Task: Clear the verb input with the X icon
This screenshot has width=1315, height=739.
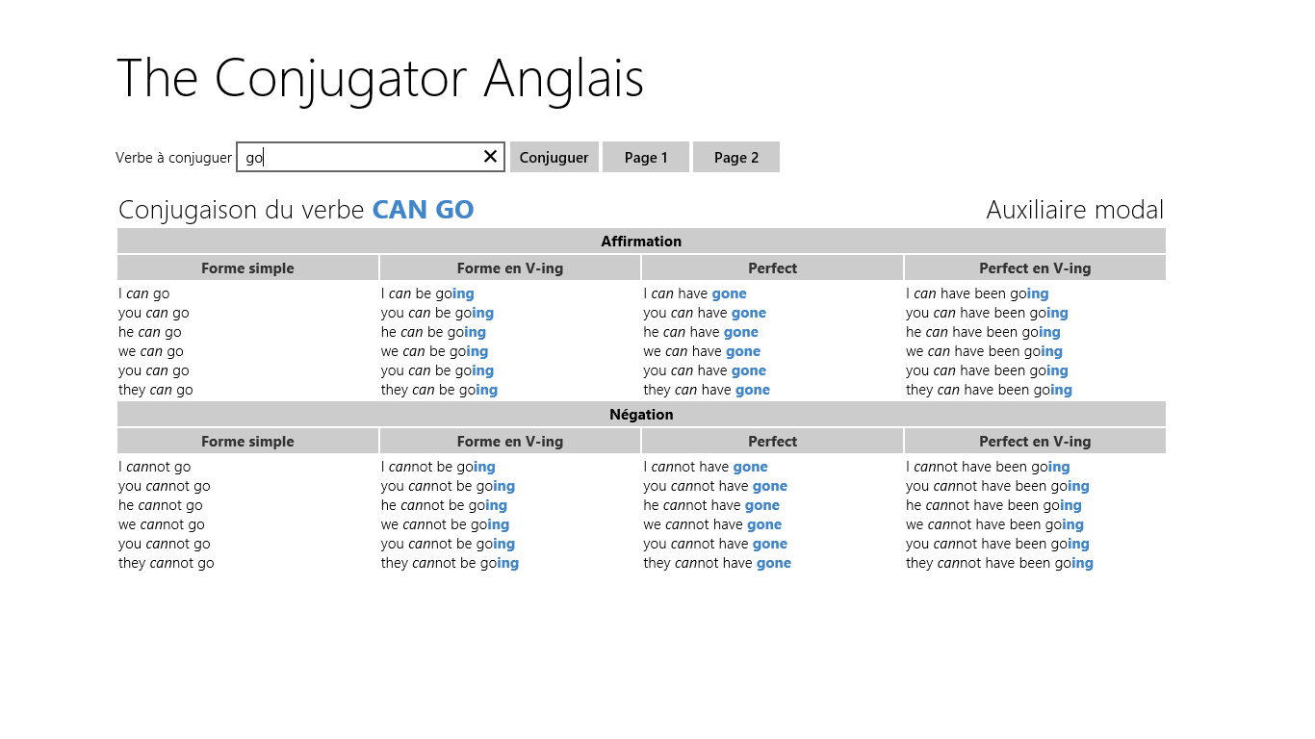Action: [490, 157]
